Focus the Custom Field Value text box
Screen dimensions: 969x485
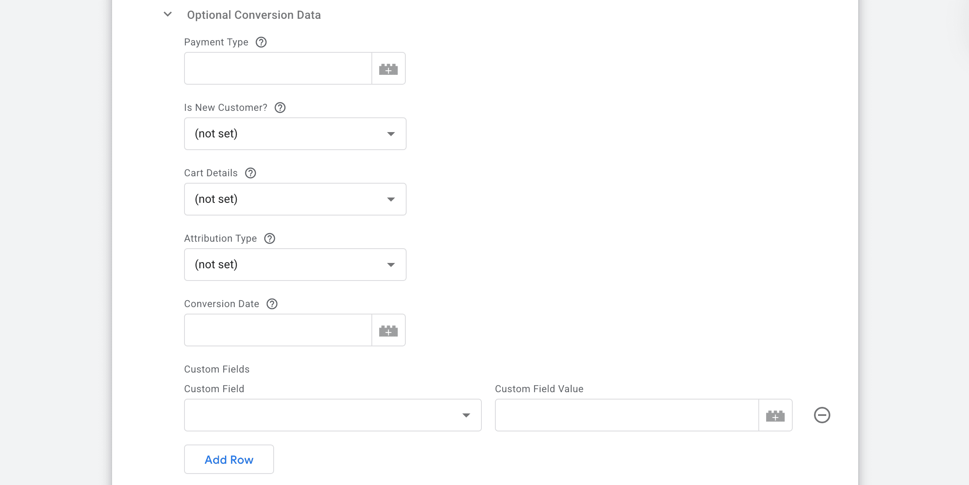[626, 415]
